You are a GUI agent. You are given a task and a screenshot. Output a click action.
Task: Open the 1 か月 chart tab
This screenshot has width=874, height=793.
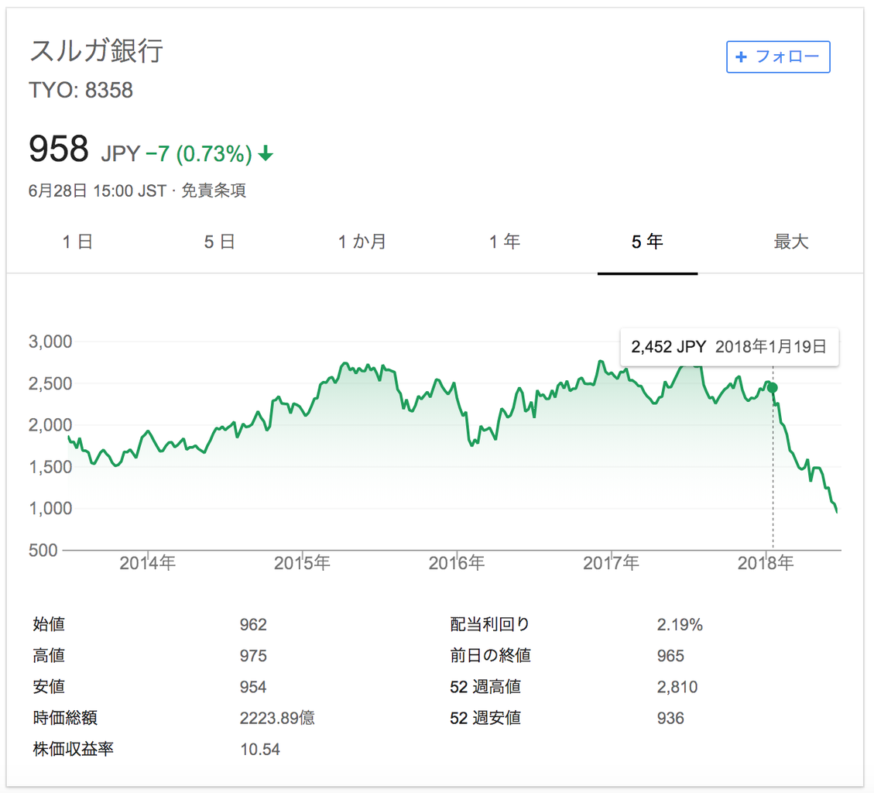[x=362, y=242]
